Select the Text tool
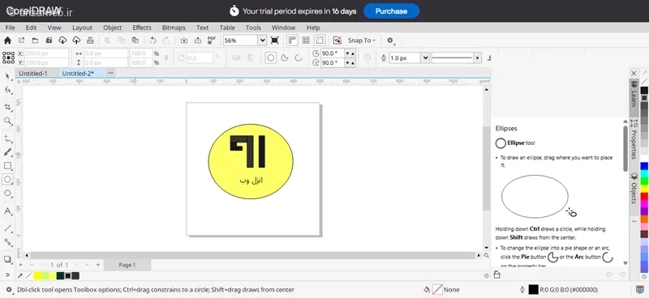Image resolution: width=649 pixels, height=298 pixels. (7, 211)
